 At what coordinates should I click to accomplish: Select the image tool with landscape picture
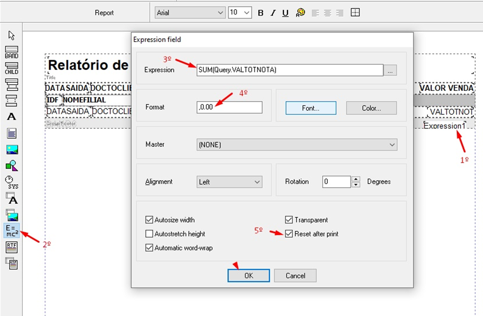pos(12,149)
